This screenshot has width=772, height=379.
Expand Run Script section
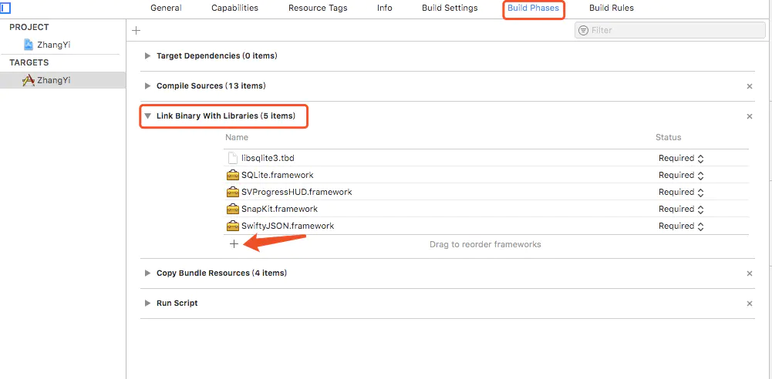(147, 304)
